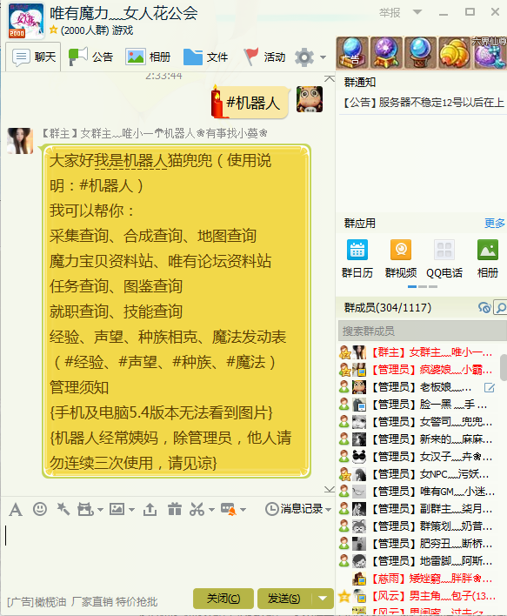Image resolution: width=507 pixels, height=616 pixels.
Task: Open the 消息记录 message history
Action: [294, 509]
